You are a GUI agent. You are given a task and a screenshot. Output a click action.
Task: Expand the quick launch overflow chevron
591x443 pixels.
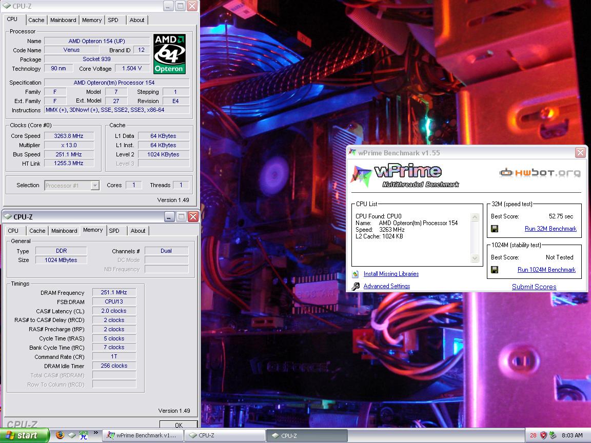[96, 433]
